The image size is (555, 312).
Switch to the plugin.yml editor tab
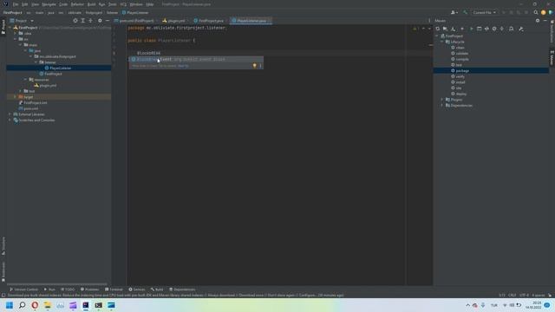tap(176, 21)
